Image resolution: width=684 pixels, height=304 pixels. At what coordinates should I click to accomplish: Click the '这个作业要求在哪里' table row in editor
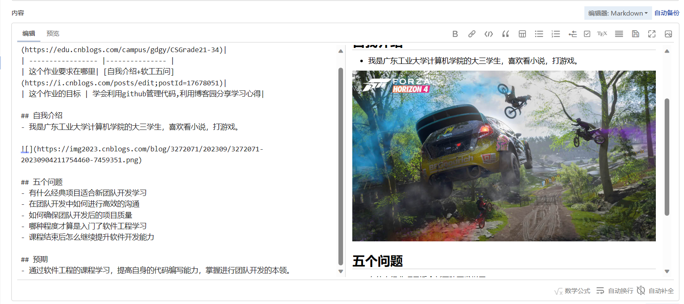tap(124, 77)
